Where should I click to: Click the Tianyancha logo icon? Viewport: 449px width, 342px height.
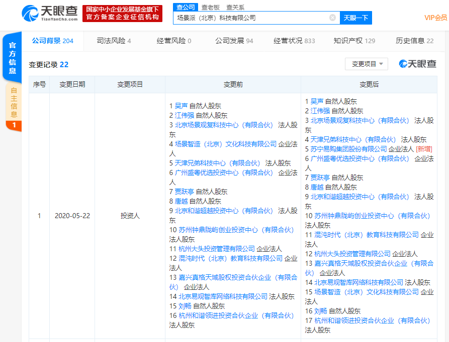click(30, 13)
